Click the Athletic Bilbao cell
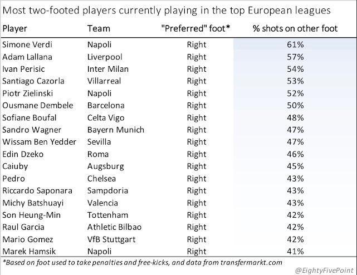The width and height of the screenshot is (357, 275). [114, 227]
